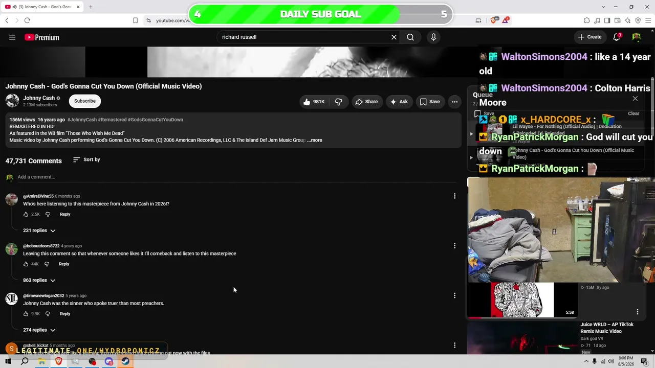Open options for @shell_kickat comment
655x368 pixels.
click(x=454, y=346)
